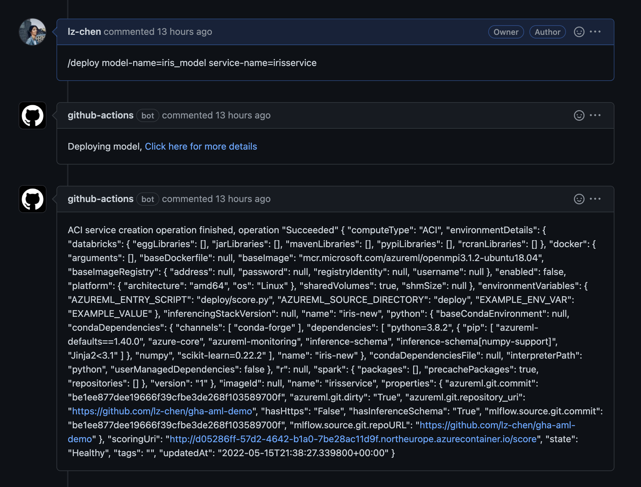Open github-actions name on 'Deploying model' comment
The image size is (641, 487).
click(100, 115)
